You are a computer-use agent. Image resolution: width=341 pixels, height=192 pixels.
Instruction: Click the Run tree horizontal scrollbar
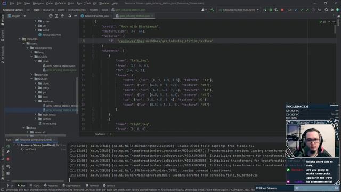click(37, 181)
